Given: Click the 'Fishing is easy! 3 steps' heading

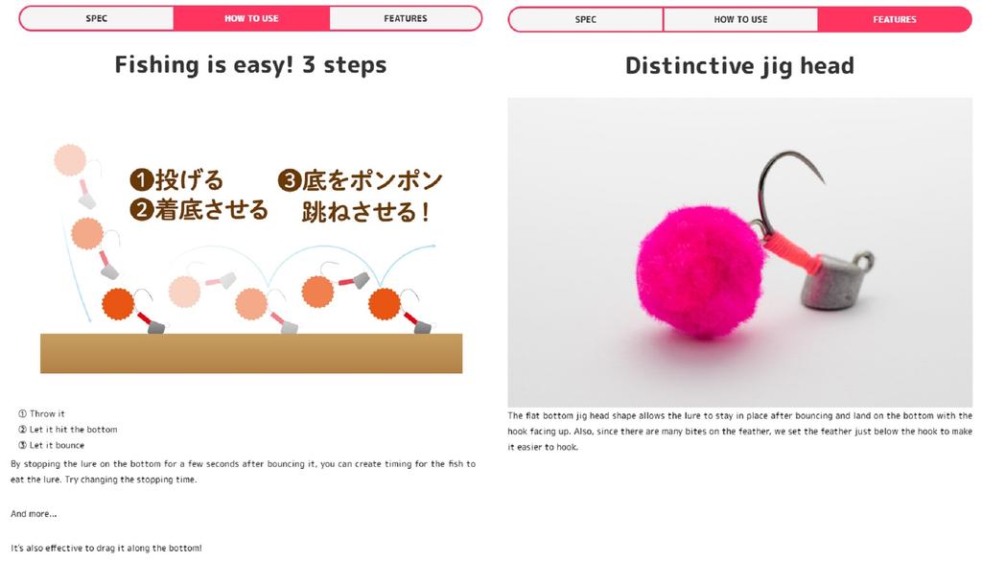Looking at the screenshot, I should click(250, 65).
